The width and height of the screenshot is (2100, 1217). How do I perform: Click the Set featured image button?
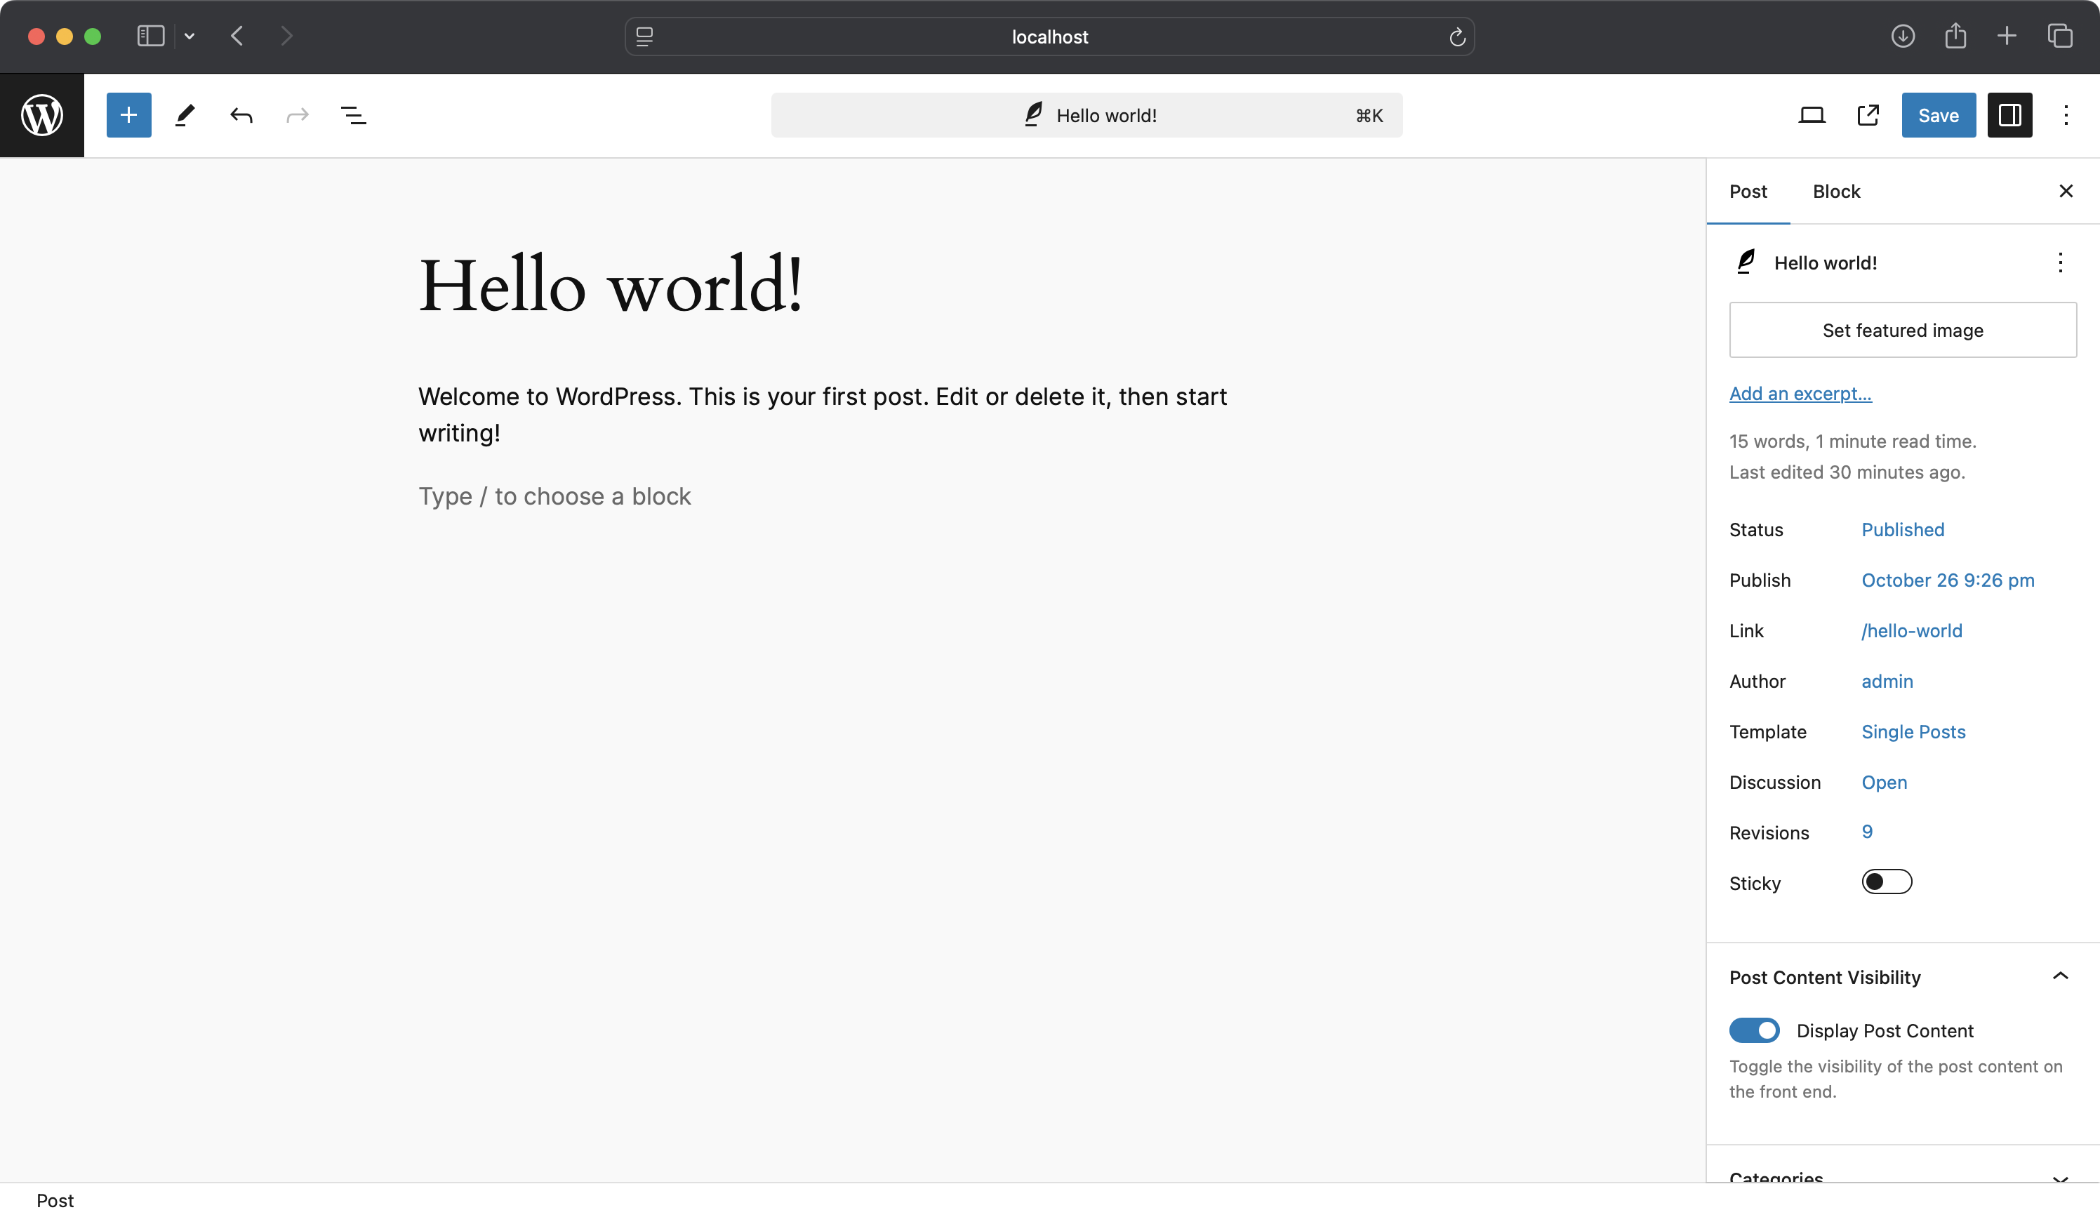pyautogui.click(x=1903, y=331)
